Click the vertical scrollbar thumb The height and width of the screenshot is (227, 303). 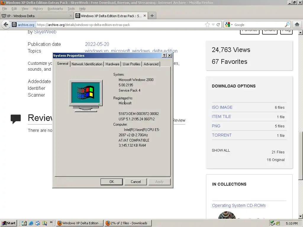(301, 156)
